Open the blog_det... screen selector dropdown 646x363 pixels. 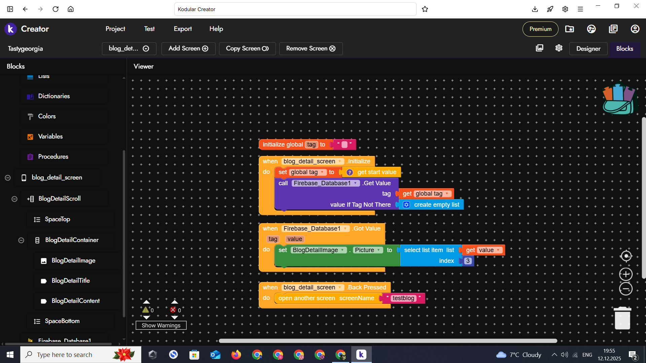coord(129,48)
